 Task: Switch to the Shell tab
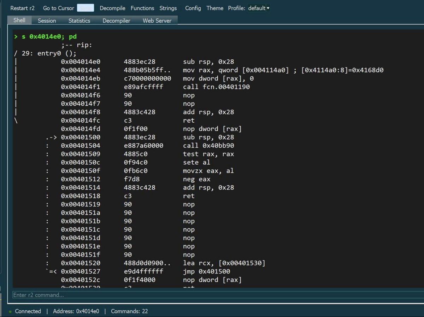[x=19, y=20]
